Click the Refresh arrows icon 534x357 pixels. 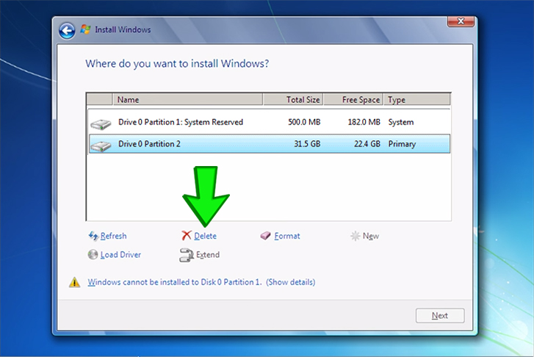[x=93, y=236]
